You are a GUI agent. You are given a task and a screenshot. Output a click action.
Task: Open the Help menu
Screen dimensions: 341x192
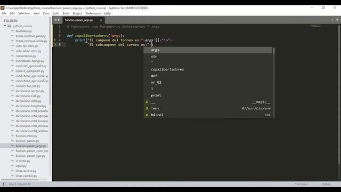pos(108,13)
